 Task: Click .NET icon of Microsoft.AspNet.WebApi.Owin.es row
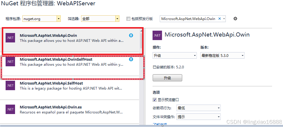[x=10, y=109]
